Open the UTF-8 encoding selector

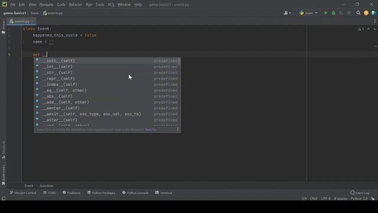(x=325, y=199)
